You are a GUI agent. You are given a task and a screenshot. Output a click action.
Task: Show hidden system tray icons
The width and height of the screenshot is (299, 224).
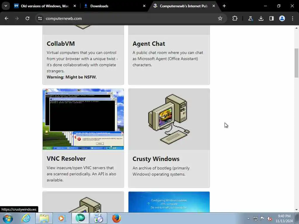coord(248,218)
